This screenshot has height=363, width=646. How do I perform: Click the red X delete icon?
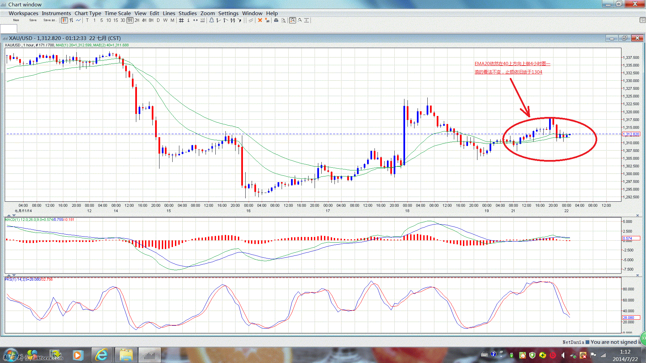pyautogui.click(x=260, y=20)
